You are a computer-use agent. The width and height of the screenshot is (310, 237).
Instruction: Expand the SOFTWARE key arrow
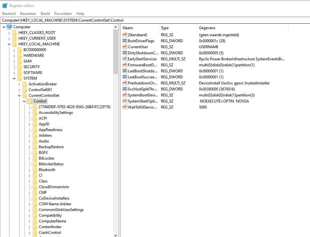tap(14, 73)
